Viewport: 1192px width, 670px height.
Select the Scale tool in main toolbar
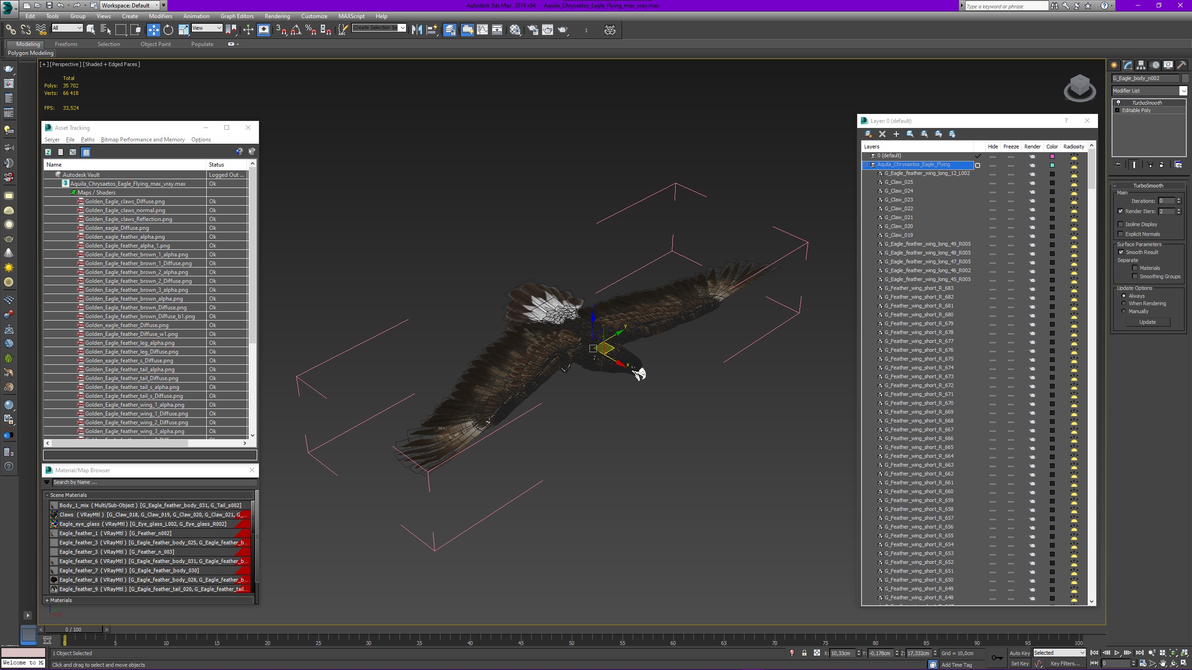coord(183,30)
